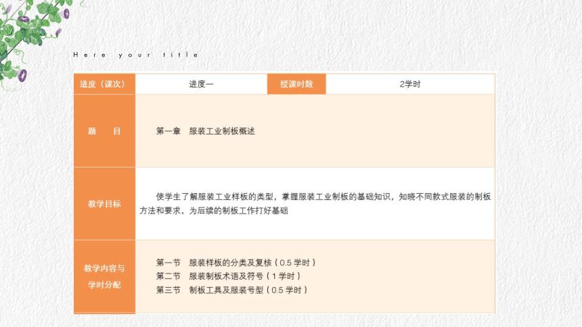The width and height of the screenshot is (582, 327).
Task: Click the orange '授课时数' cell
Action: click(x=296, y=84)
